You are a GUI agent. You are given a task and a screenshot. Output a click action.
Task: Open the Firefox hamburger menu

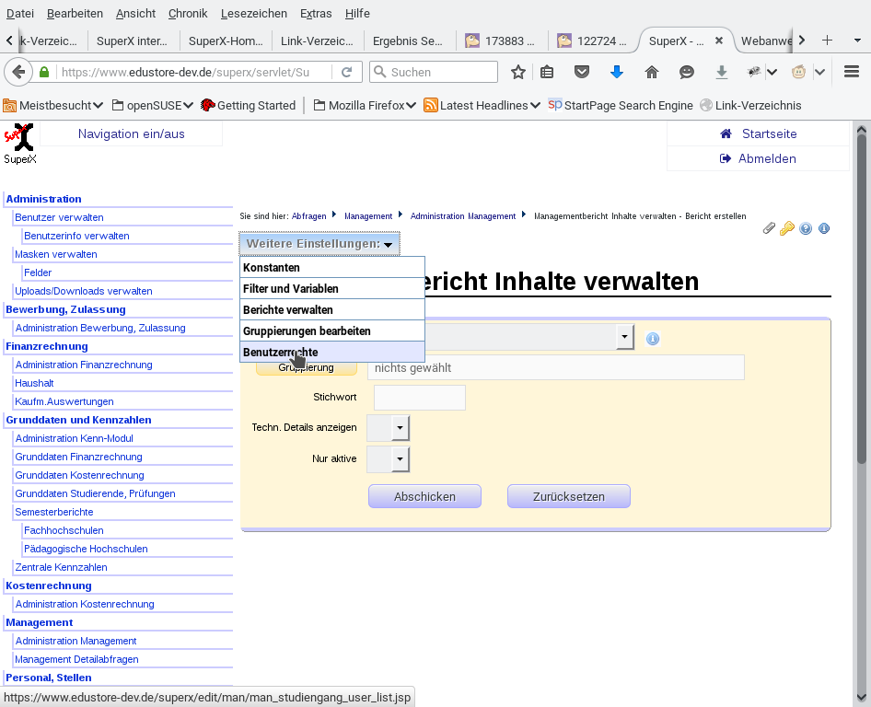tap(852, 72)
